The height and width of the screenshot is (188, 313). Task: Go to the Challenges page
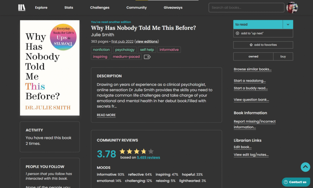pyautogui.click(x=100, y=8)
